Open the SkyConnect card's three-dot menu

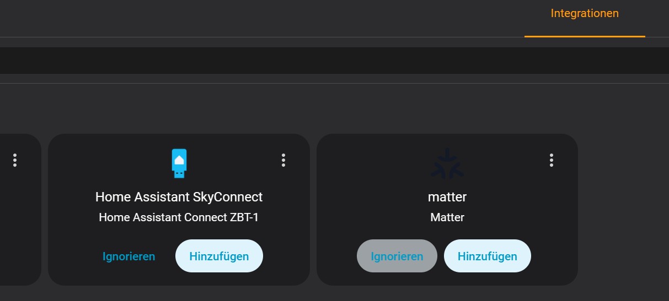click(x=283, y=160)
